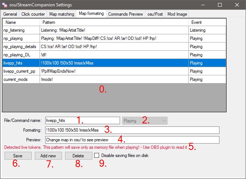Click the osu!StreamCompanion title bar icon
Viewport: 246px width, 179px height.
tap(5, 5)
